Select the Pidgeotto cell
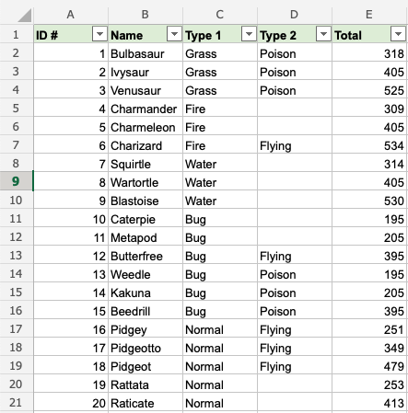 point(146,348)
